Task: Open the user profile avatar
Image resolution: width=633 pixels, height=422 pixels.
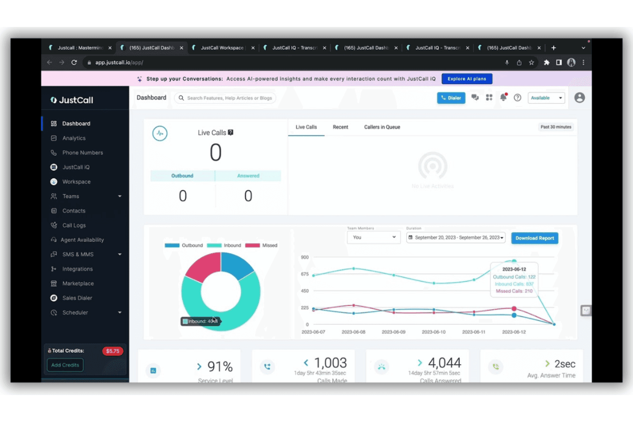Action: pos(580,97)
